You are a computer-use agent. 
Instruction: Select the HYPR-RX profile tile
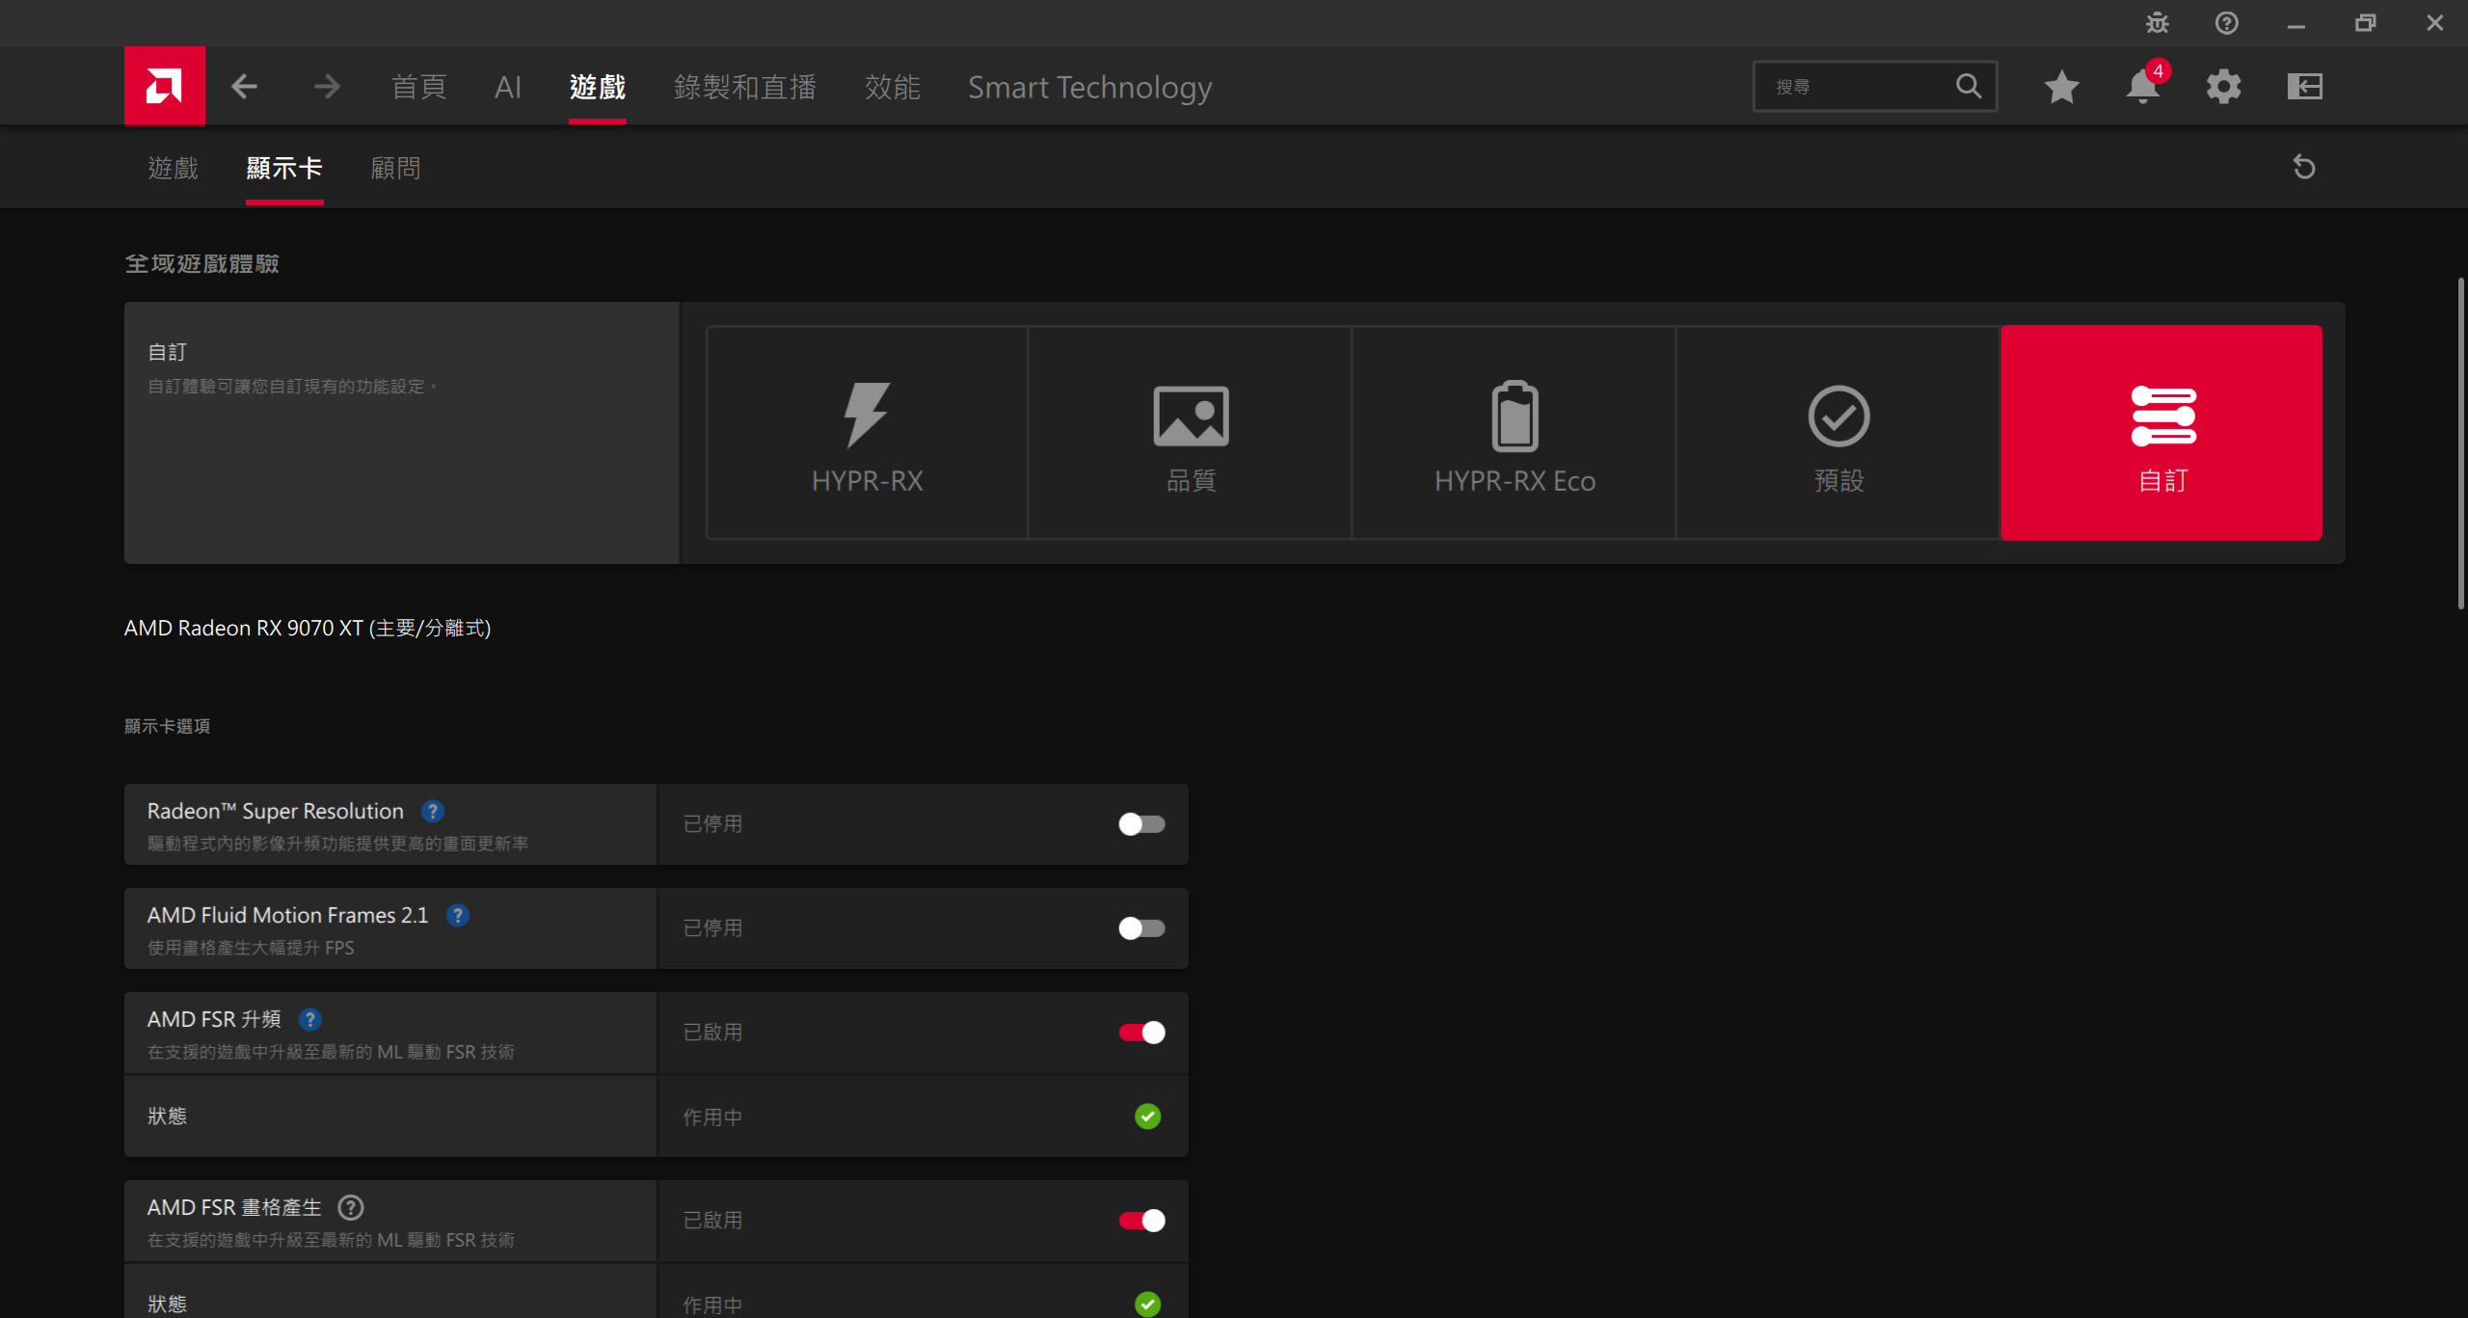click(x=867, y=432)
